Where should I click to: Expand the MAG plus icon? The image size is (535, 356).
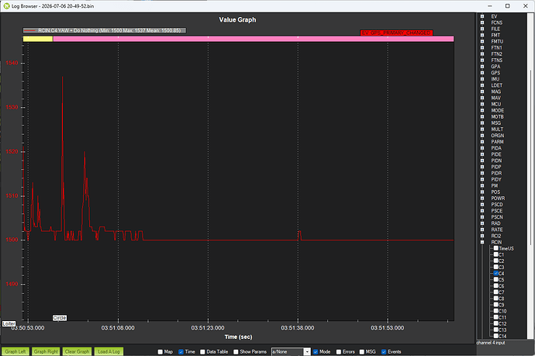pyautogui.click(x=482, y=92)
